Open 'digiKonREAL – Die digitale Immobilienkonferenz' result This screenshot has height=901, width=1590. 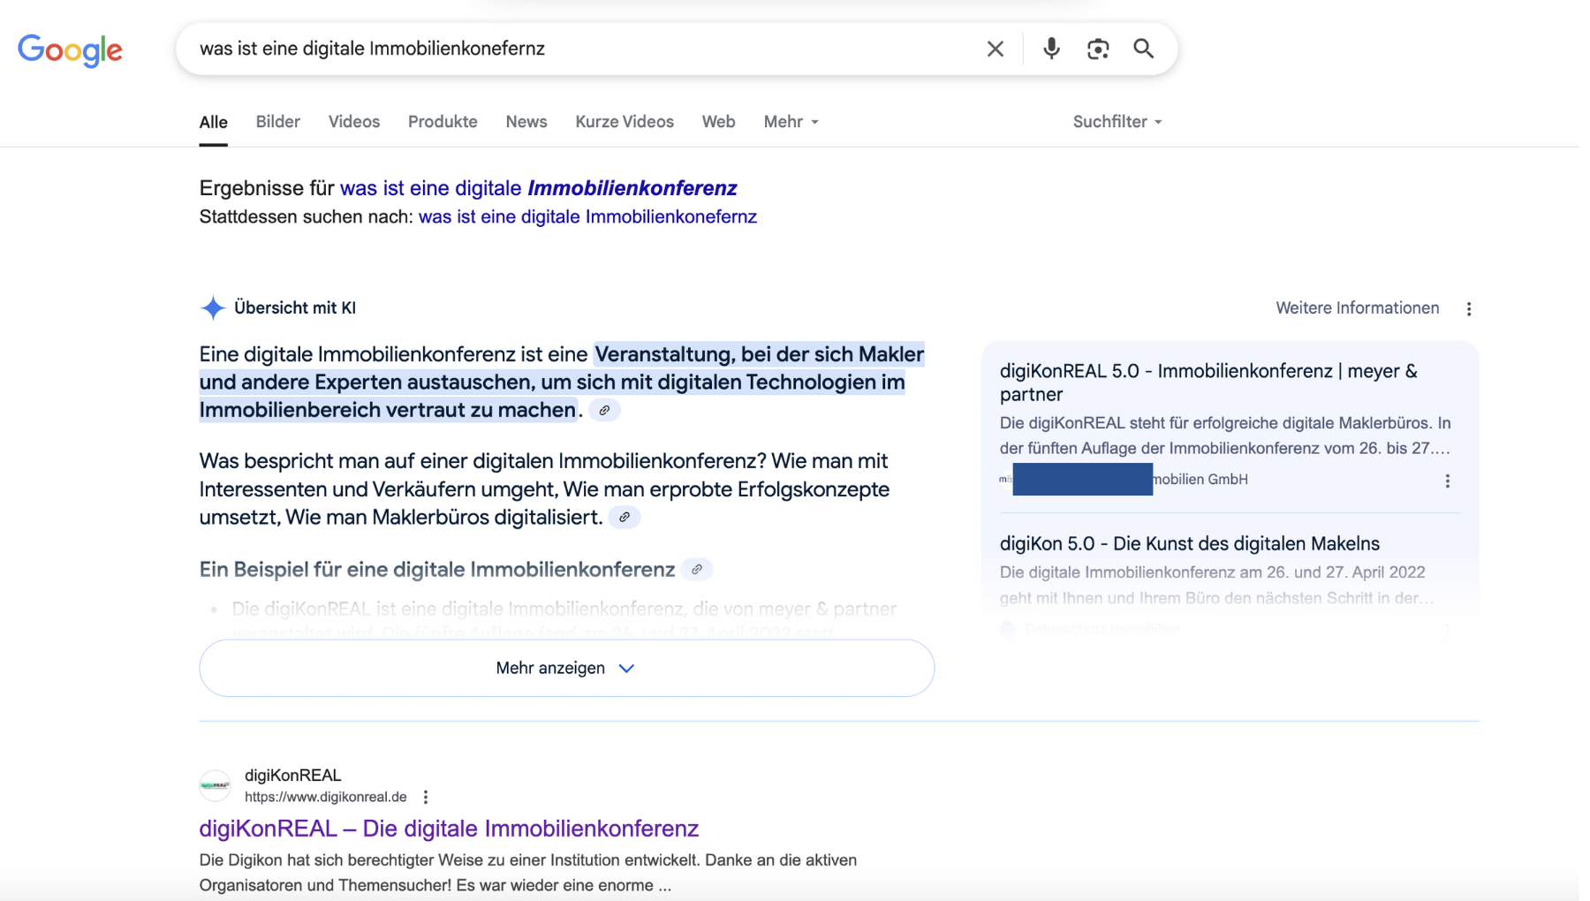click(x=449, y=829)
